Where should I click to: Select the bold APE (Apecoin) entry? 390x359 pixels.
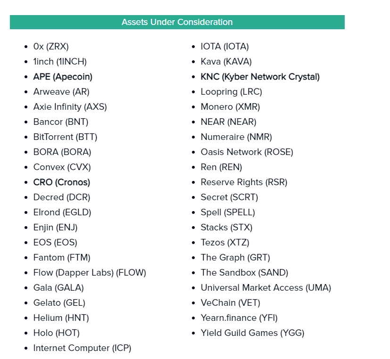[x=63, y=77]
